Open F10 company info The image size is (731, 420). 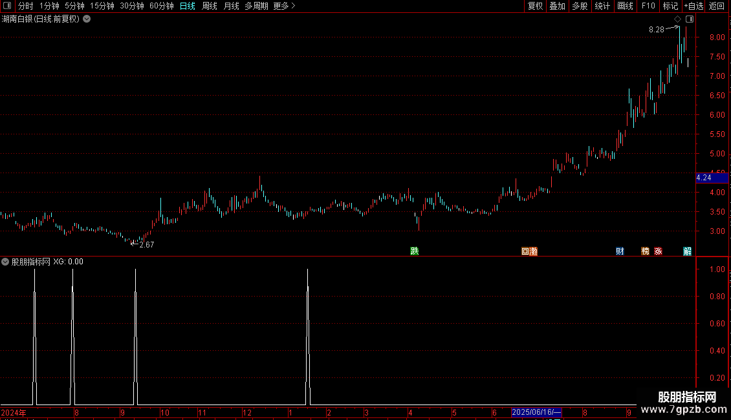(x=648, y=6)
